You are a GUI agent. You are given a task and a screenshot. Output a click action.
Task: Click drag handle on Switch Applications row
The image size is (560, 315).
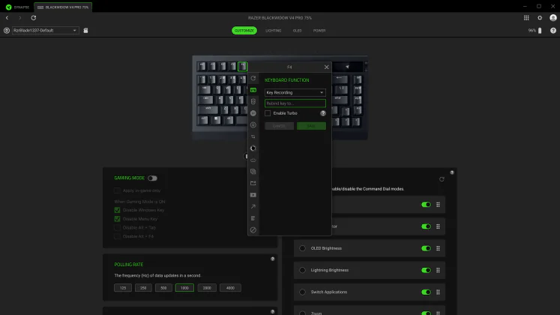coord(438,292)
